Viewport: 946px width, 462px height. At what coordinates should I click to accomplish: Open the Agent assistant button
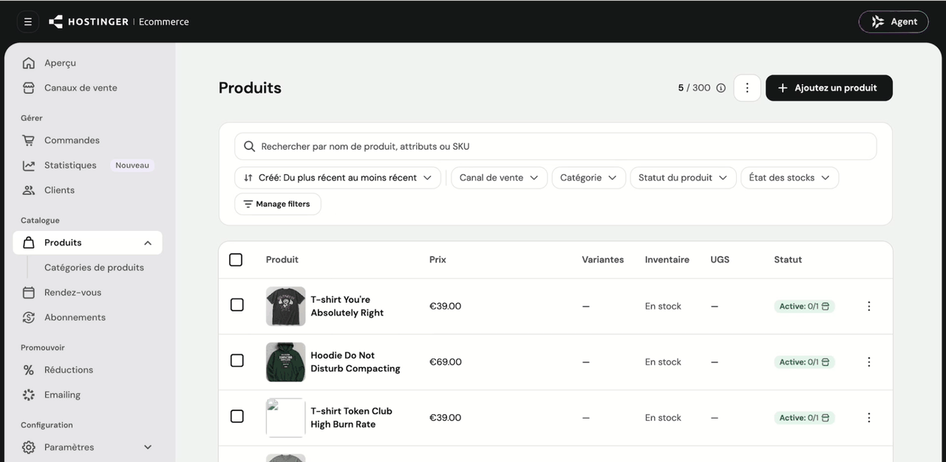[894, 21]
